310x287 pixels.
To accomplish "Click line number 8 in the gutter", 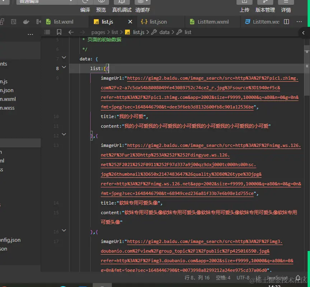I will [x=57, y=69].
